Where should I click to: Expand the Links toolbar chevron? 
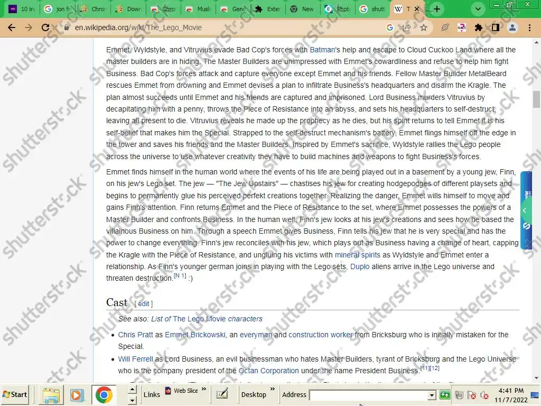click(204, 390)
